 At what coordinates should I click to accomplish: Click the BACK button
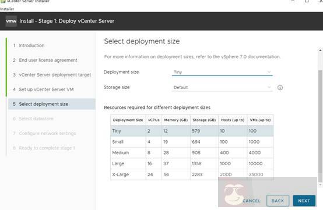[278, 201]
